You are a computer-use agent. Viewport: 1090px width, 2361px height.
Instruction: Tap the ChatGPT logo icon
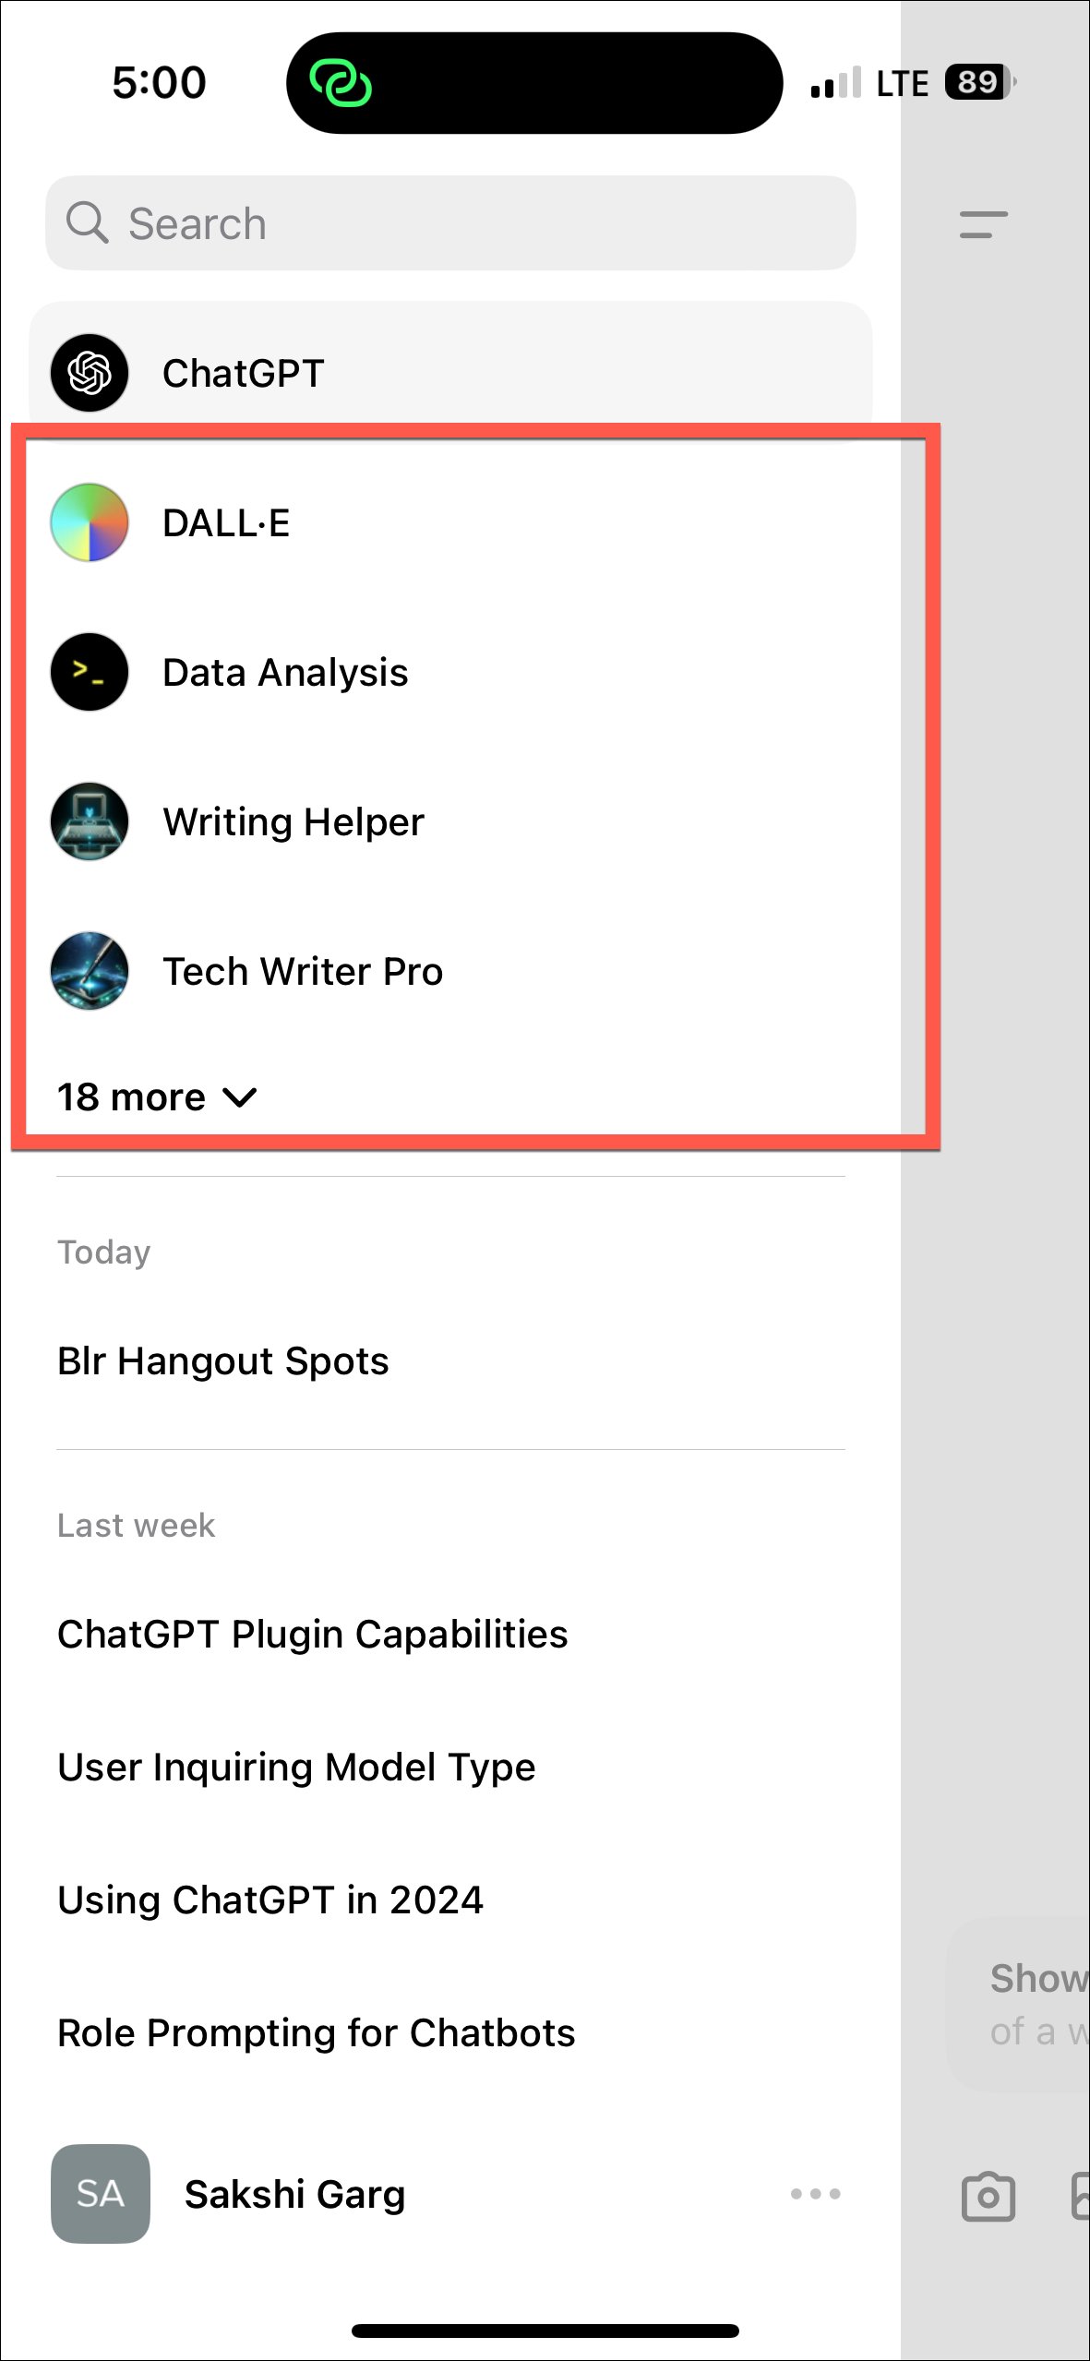click(x=90, y=373)
